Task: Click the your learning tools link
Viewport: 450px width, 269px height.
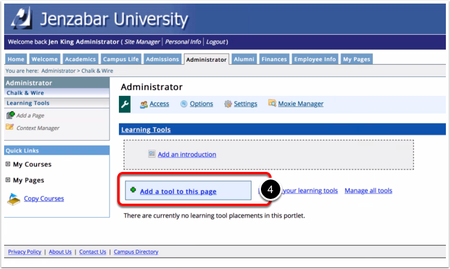Action: point(310,191)
